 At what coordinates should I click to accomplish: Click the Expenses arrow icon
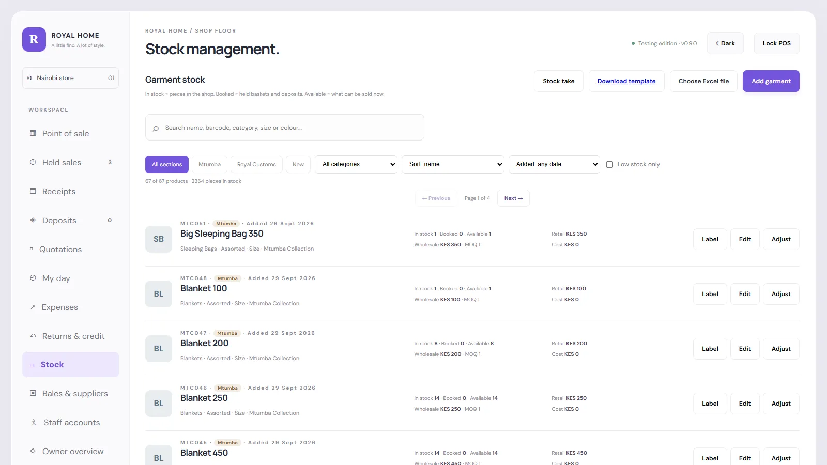33,307
